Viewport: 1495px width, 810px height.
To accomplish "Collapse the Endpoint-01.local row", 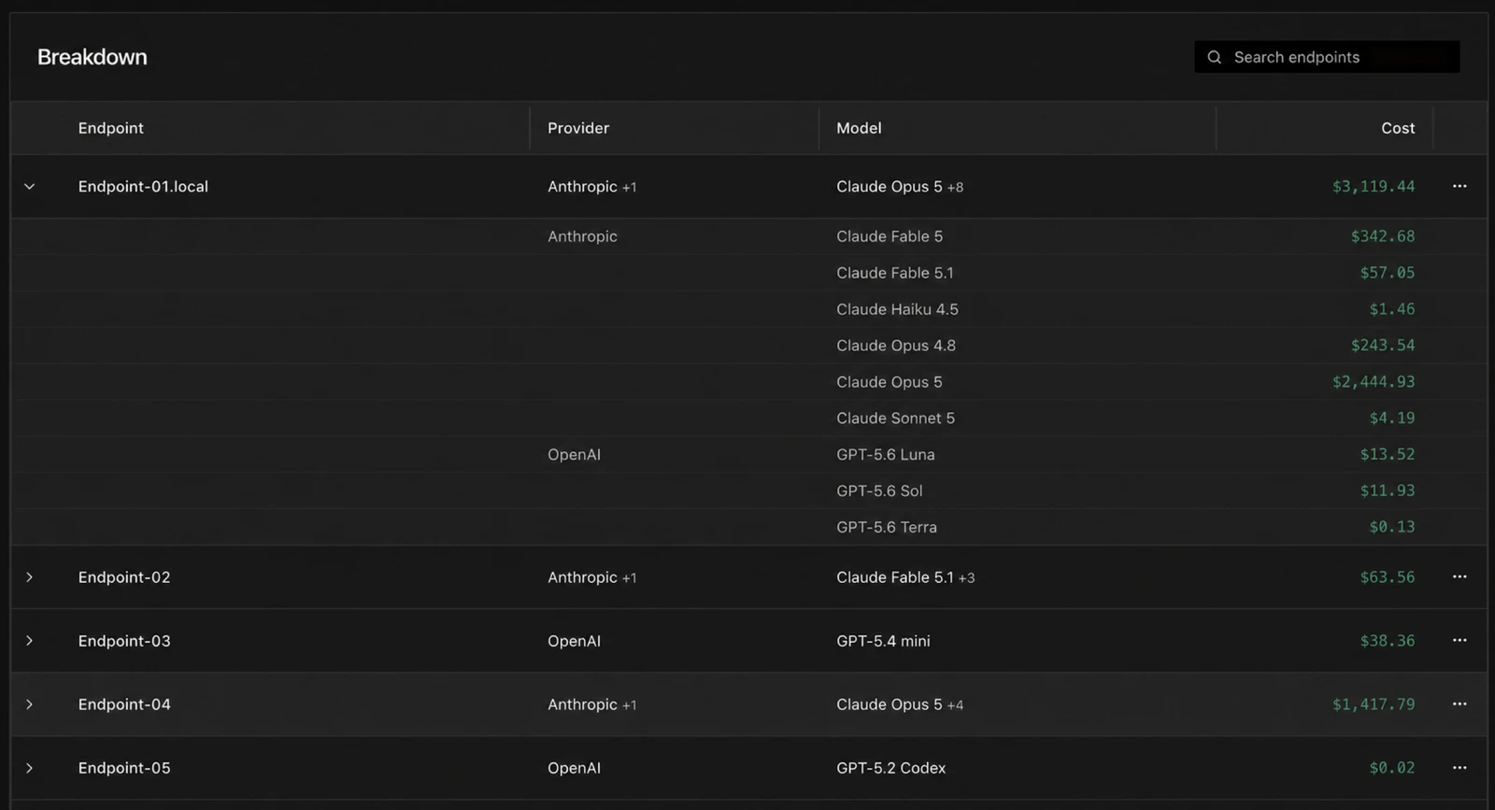I will 30,186.
